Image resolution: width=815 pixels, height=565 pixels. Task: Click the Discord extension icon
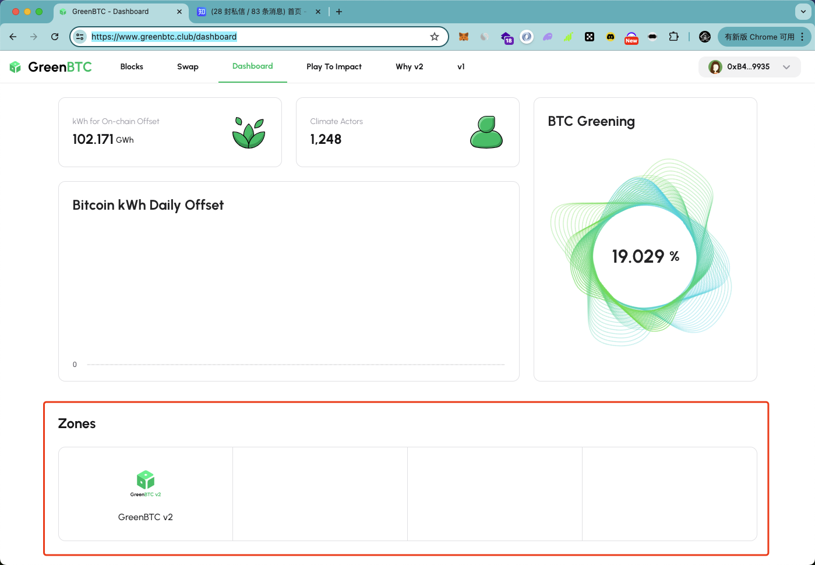click(611, 37)
